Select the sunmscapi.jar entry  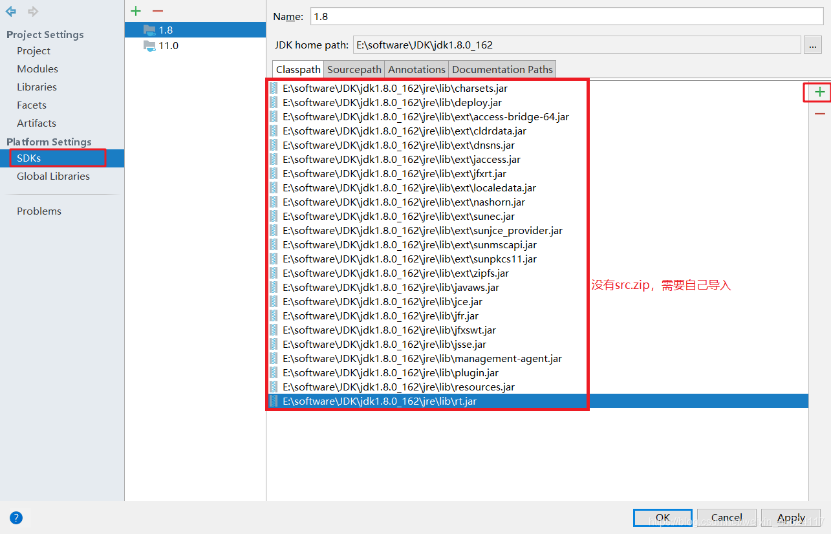[537, 244]
